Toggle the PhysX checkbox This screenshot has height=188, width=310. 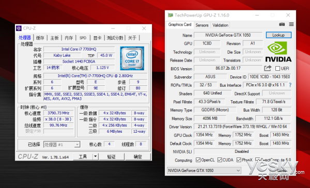click(239, 160)
